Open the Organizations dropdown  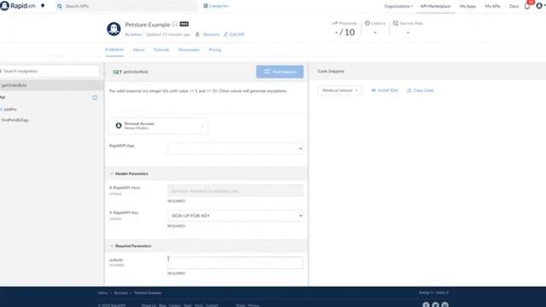tap(398, 6)
